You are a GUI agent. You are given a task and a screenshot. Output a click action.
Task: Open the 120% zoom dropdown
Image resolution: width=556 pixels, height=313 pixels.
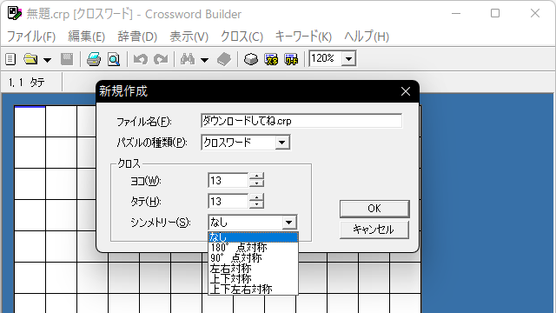349,59
